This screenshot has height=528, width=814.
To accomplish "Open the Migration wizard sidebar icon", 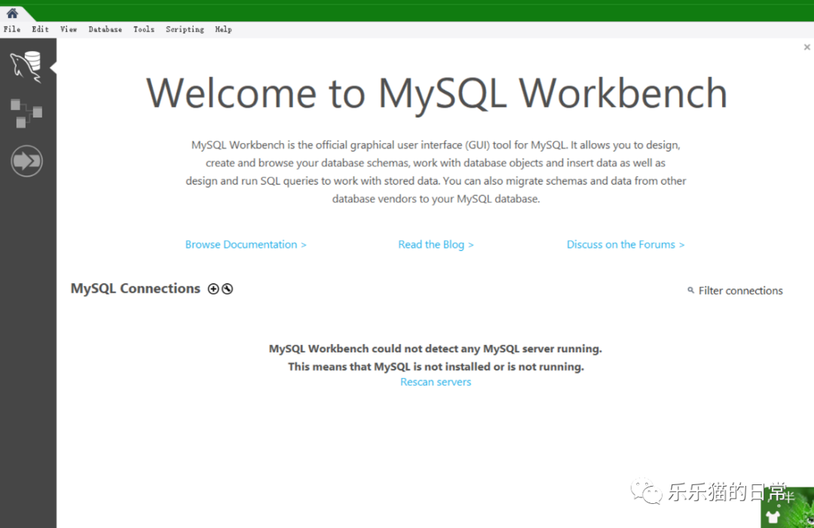I will pos(26,160).
